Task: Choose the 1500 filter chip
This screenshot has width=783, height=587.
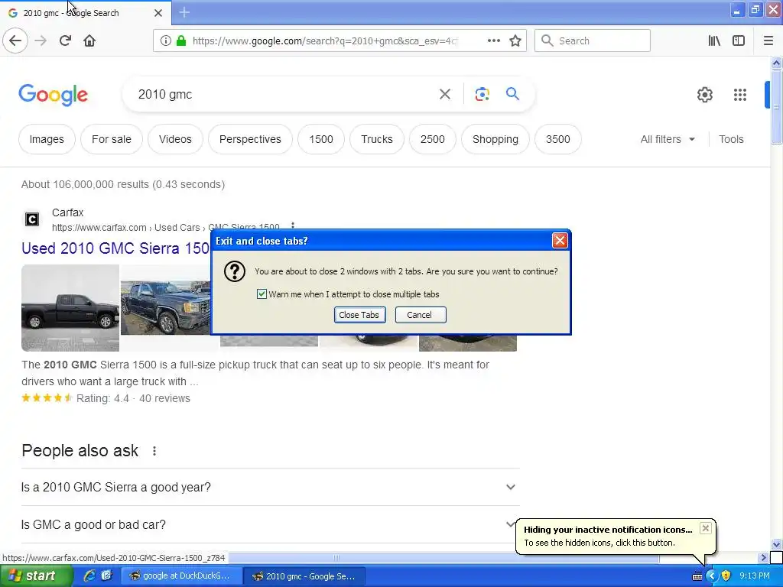Action: click(x=321, y=139)
